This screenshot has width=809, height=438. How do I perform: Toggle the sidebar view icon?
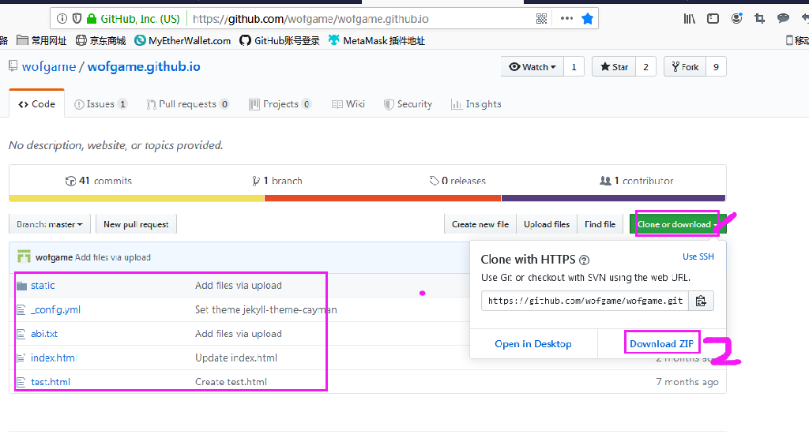click(x=713, y=19)
